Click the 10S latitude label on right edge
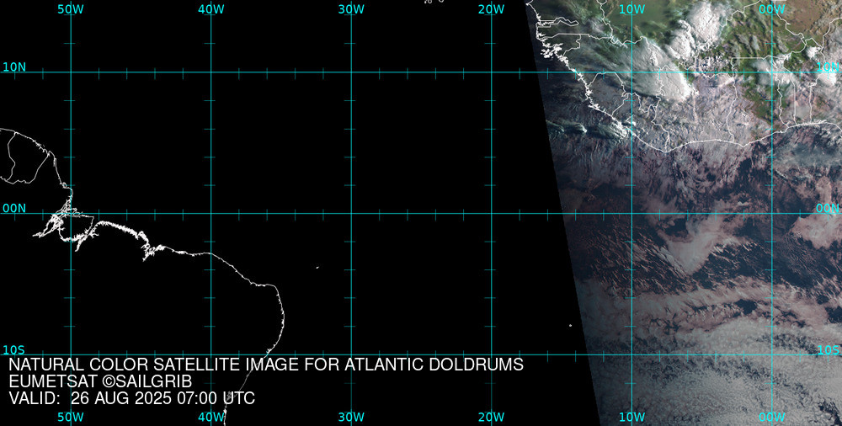 828,350
